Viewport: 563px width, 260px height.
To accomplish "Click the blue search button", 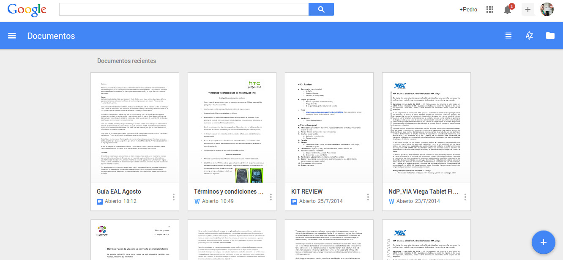I will click(x=321, y=9).
